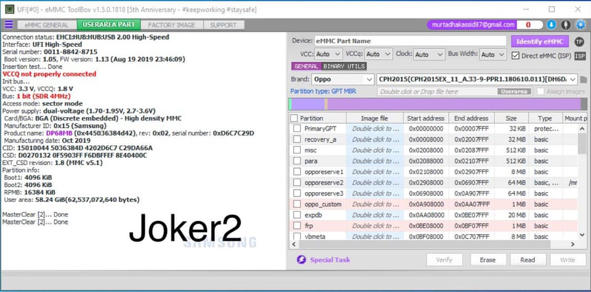The image size is (591, 292).
Task: Browse firmware folder icon
Action: (584, 79)
